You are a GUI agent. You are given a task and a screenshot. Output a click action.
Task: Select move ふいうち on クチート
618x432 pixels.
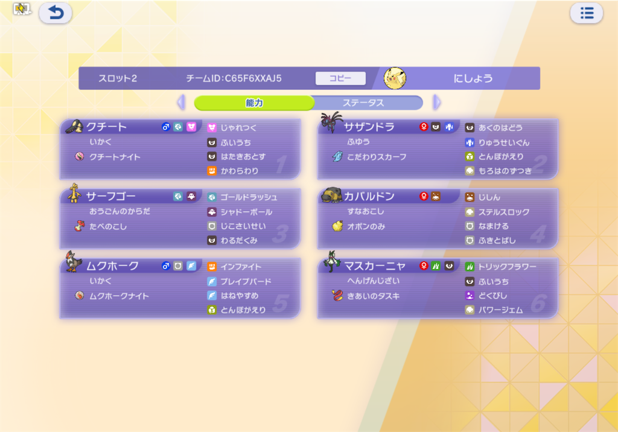coord(236,142)
